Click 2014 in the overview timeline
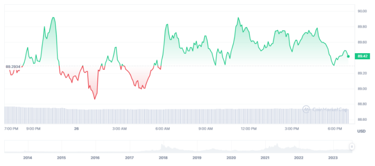This screenshot has height=166, width=375. (27, 158)
